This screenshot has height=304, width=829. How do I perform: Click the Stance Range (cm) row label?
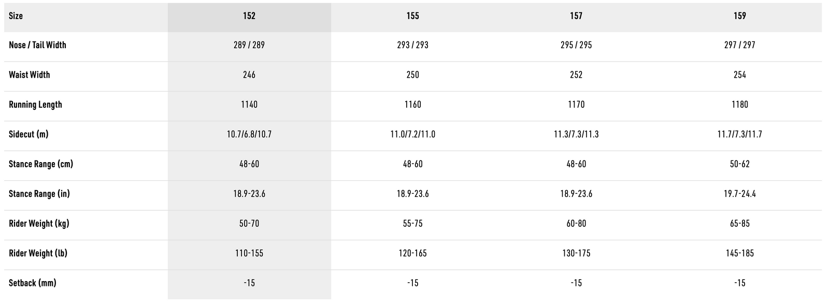click(41, 164)
